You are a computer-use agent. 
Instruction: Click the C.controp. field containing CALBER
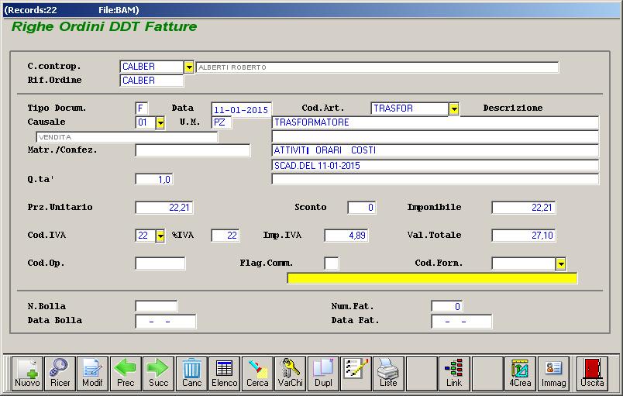(x=151, y=67)
